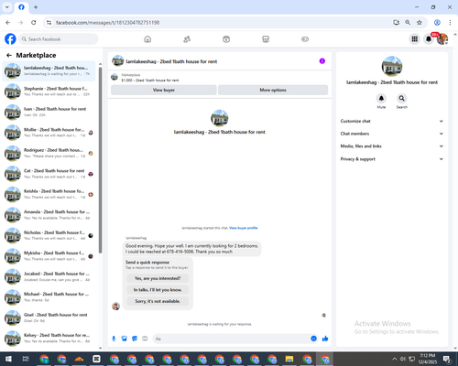458x366 pixels.
Task: Open the Facebook logo home link
Action: click(x=10, y=39)
